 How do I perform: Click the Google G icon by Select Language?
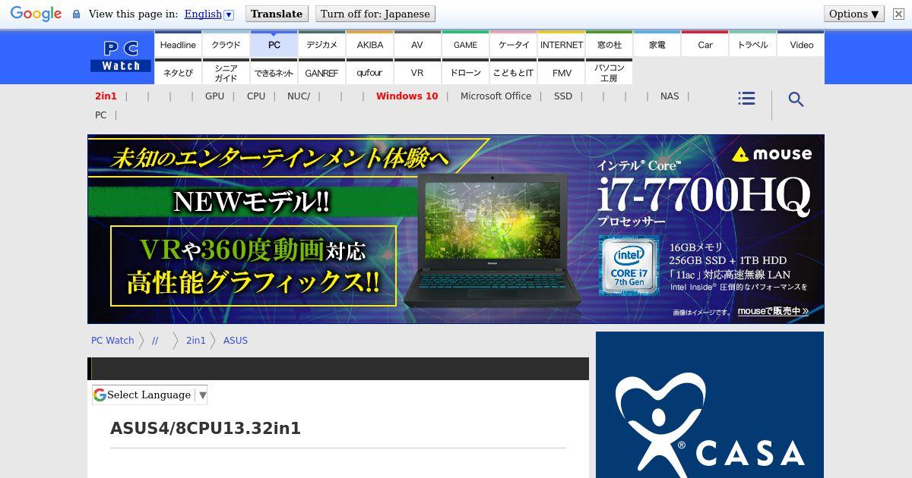[x=100, y=395]
